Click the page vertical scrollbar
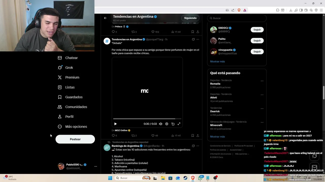 (323, 93)
